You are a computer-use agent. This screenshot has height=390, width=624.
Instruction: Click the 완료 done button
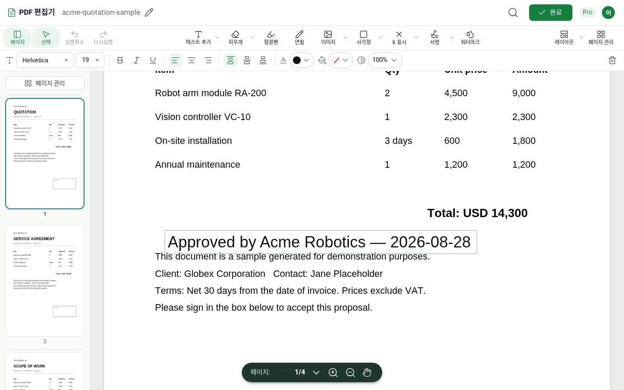[x=551, y=13]
